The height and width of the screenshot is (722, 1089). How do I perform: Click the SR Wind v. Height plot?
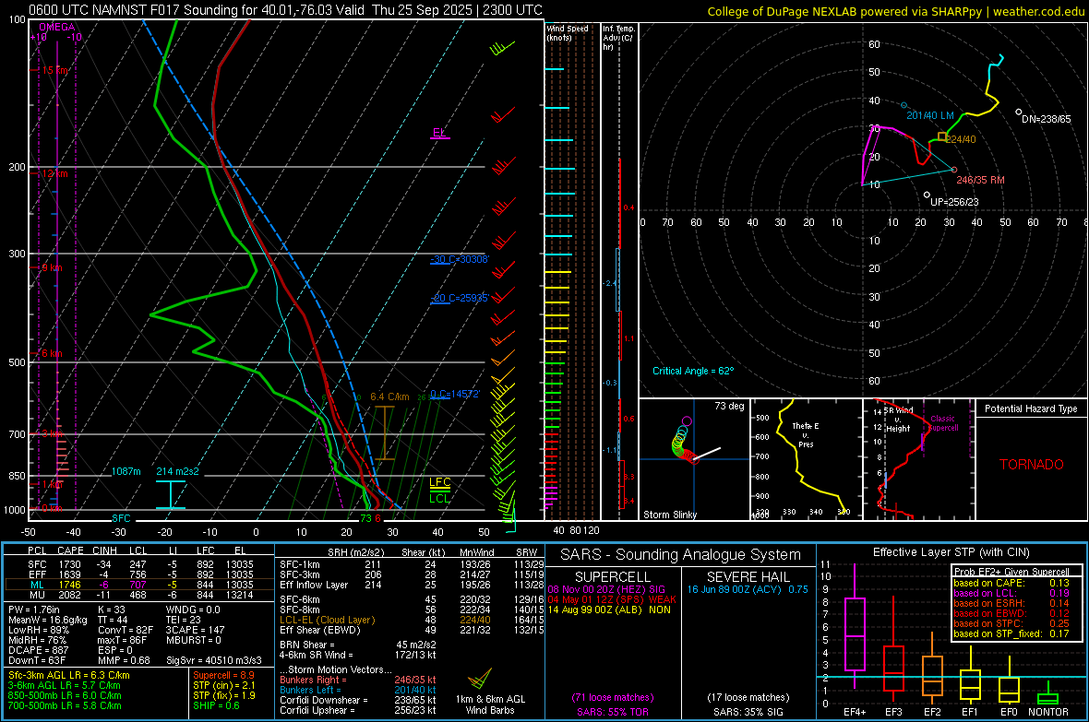[x=919, y=459]
